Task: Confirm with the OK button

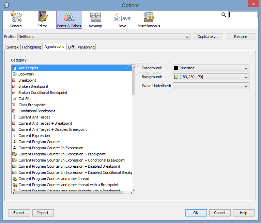Action: (196, 213)
